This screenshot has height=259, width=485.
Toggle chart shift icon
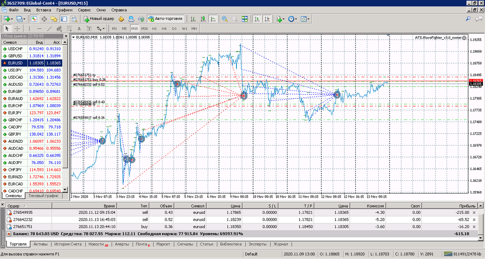267,19
